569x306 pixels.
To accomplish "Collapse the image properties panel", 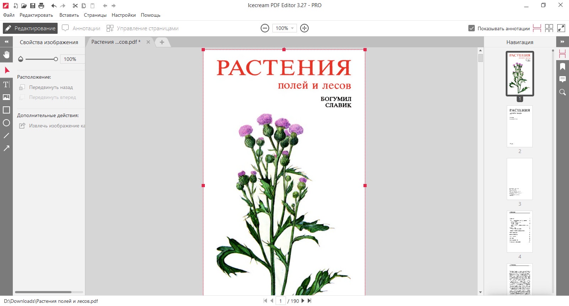I will (x=6, y=42).
